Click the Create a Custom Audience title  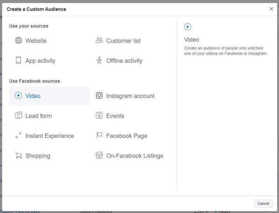pos(36,9)
